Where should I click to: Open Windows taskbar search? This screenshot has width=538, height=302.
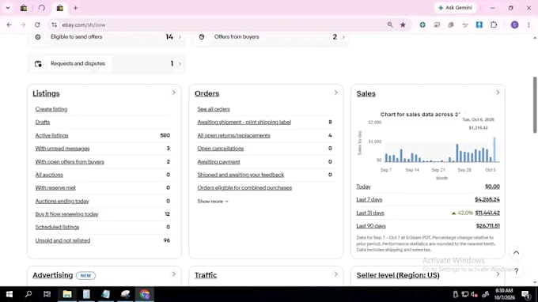click(28, 294)
